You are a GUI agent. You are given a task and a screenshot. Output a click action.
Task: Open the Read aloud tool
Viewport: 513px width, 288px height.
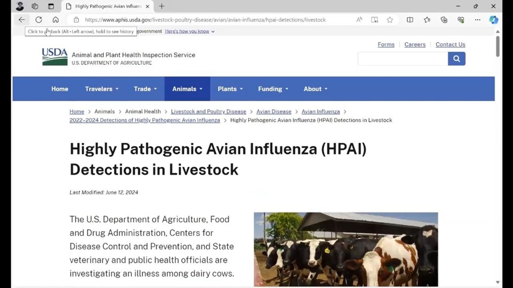(x=359, y=20)
